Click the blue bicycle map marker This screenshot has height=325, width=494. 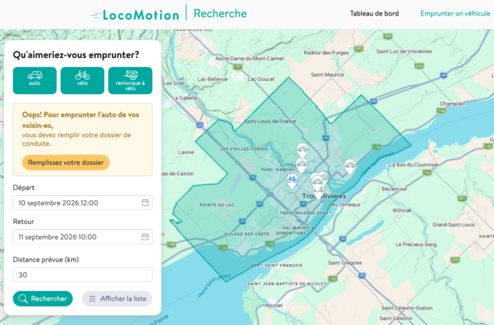tap(292, 181)
